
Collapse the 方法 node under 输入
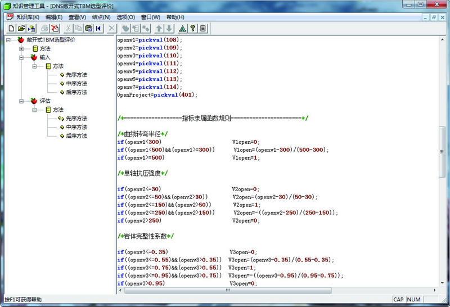click(x=34, y=66)
